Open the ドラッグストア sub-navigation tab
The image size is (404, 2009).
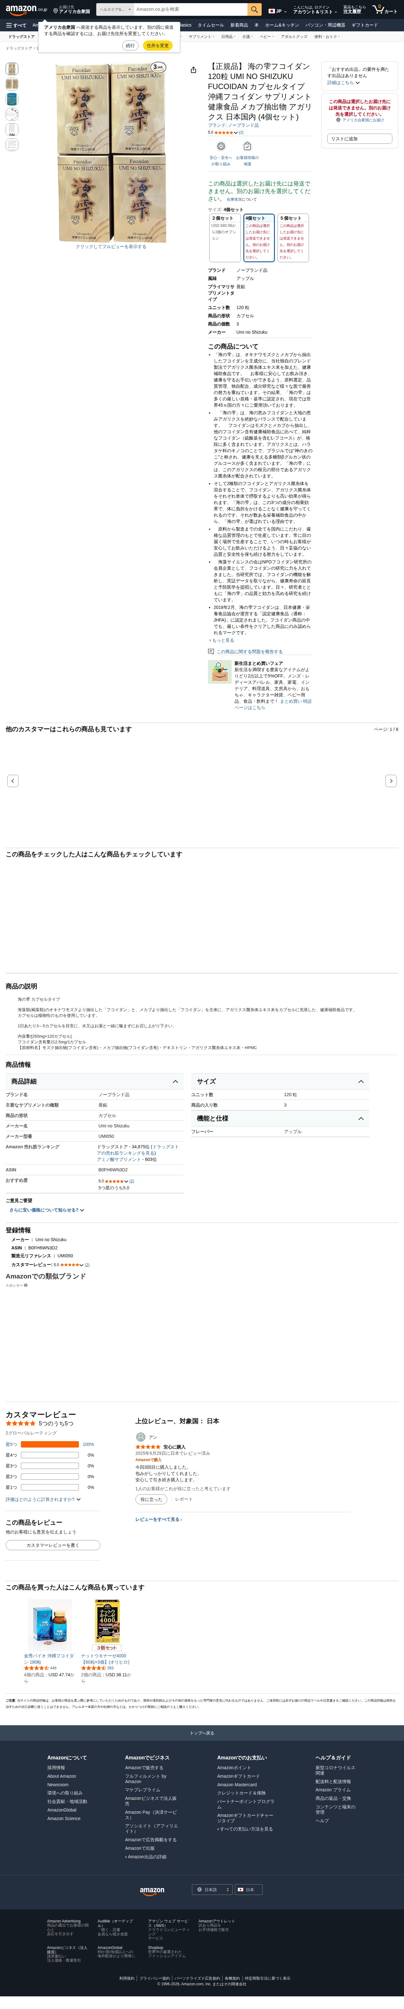pyautogui.click(x=21, y=37)
